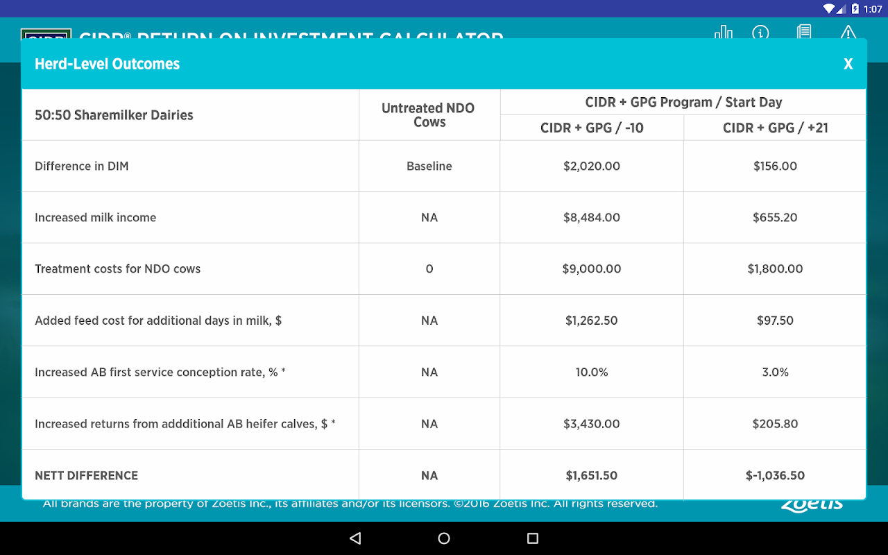Tap the Android back navigation button
Image resolution: width=888 pixels, height=555 pixels.
[355, 538]
